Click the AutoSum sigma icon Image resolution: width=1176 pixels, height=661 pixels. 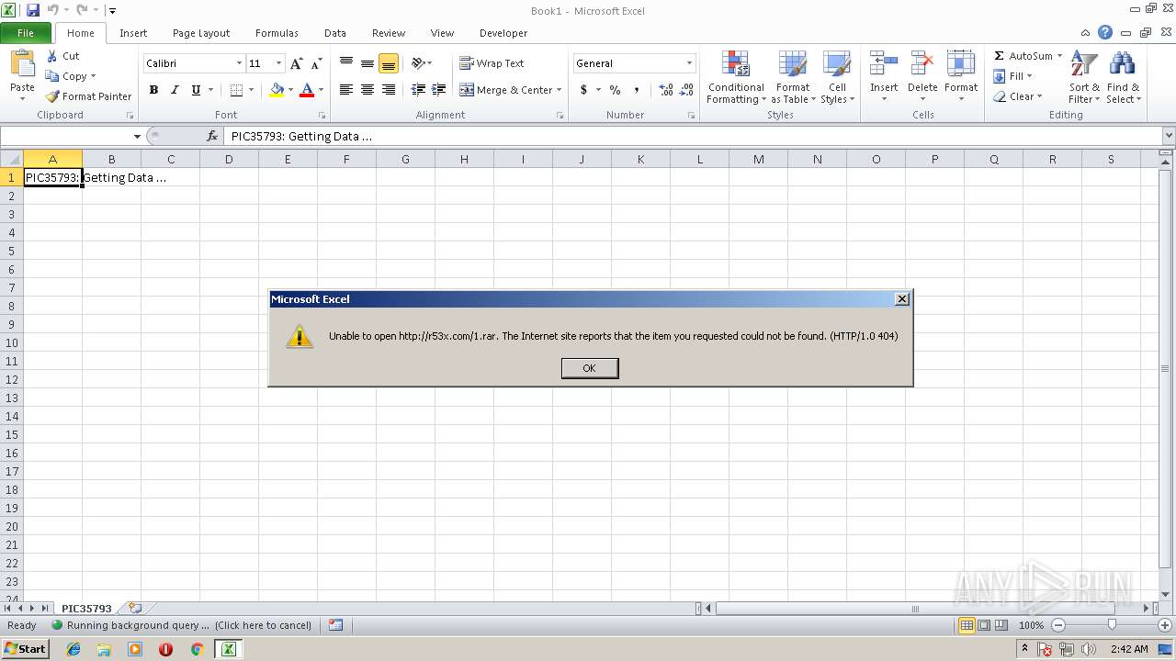point(1000,56)
